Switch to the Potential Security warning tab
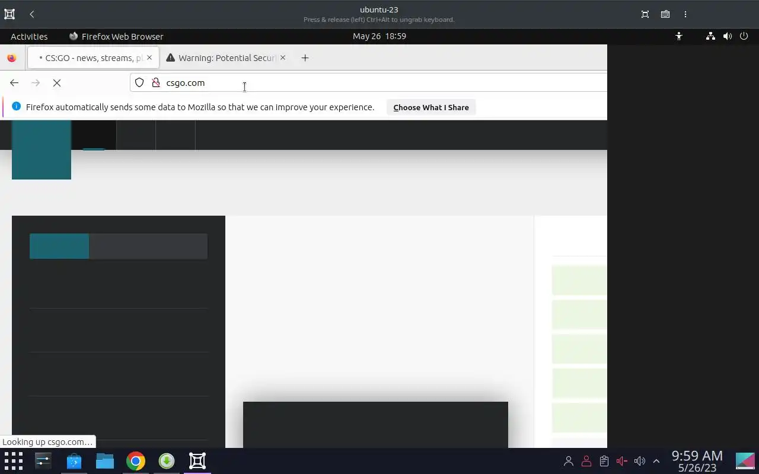 [x=227, y=58]
